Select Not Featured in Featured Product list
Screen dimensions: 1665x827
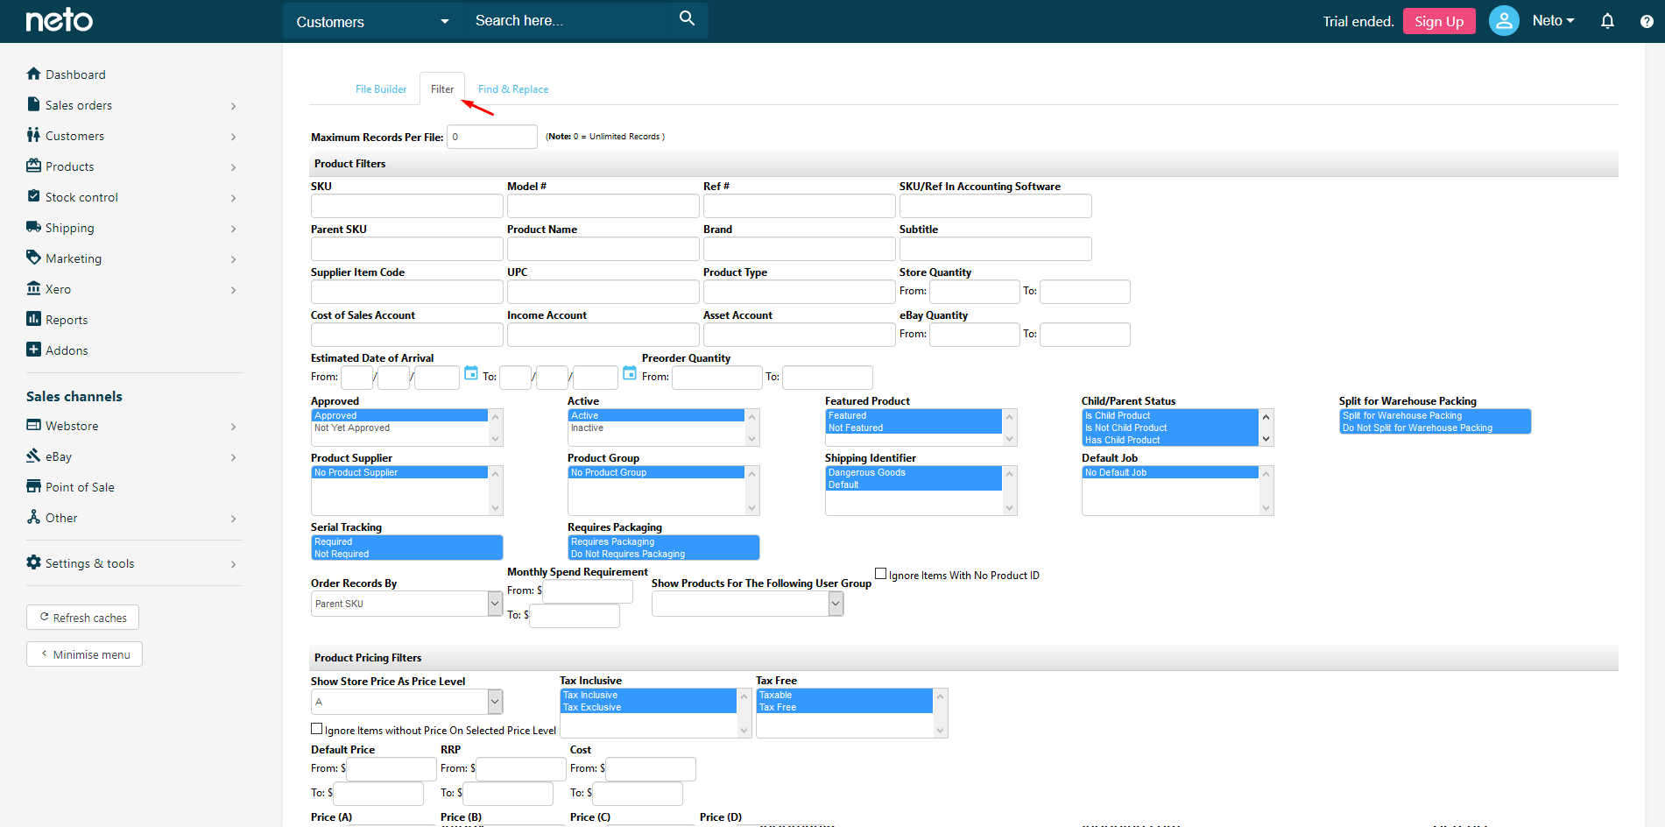(913, 428)
